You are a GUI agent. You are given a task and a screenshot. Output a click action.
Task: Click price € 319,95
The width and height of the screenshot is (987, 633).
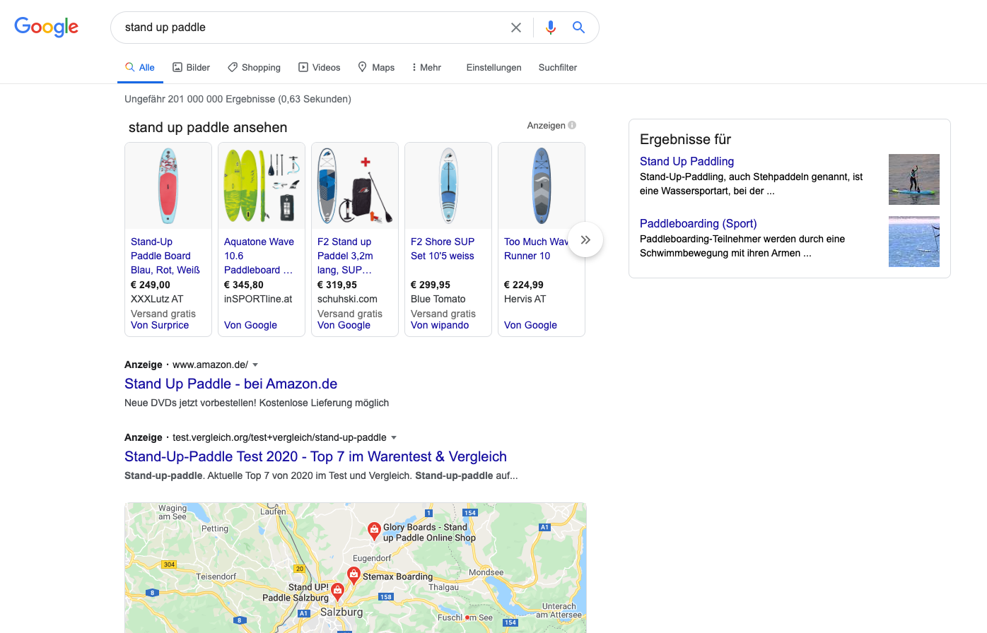point(337,285)
